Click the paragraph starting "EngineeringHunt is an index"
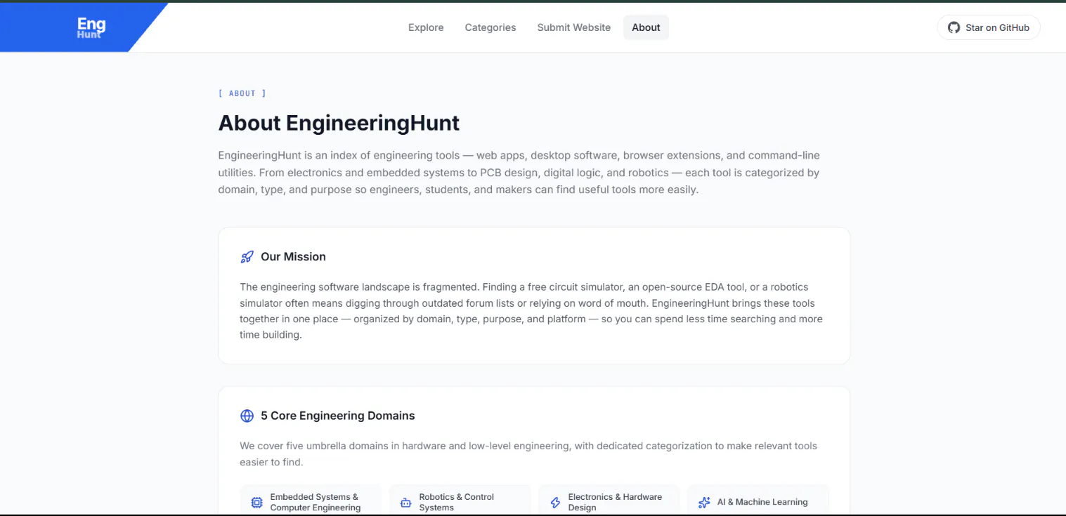The height and width of the screenshot is (516, 1066). (519, 173)
